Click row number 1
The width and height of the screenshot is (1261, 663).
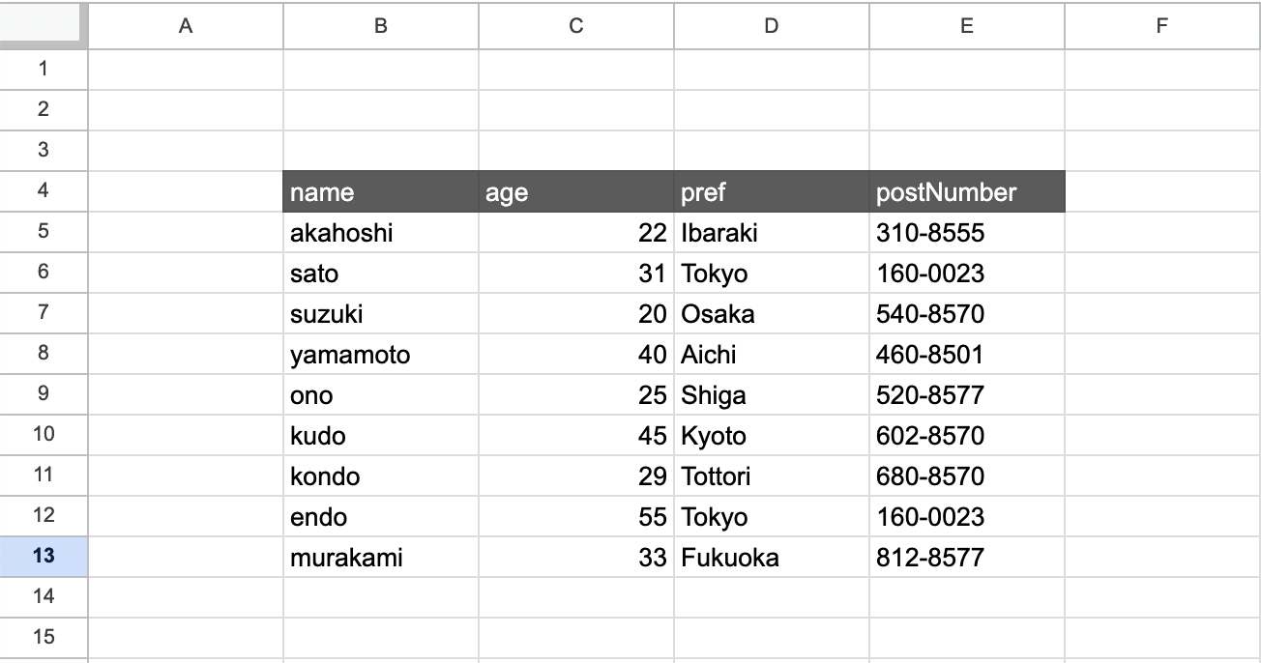point(44,69)
